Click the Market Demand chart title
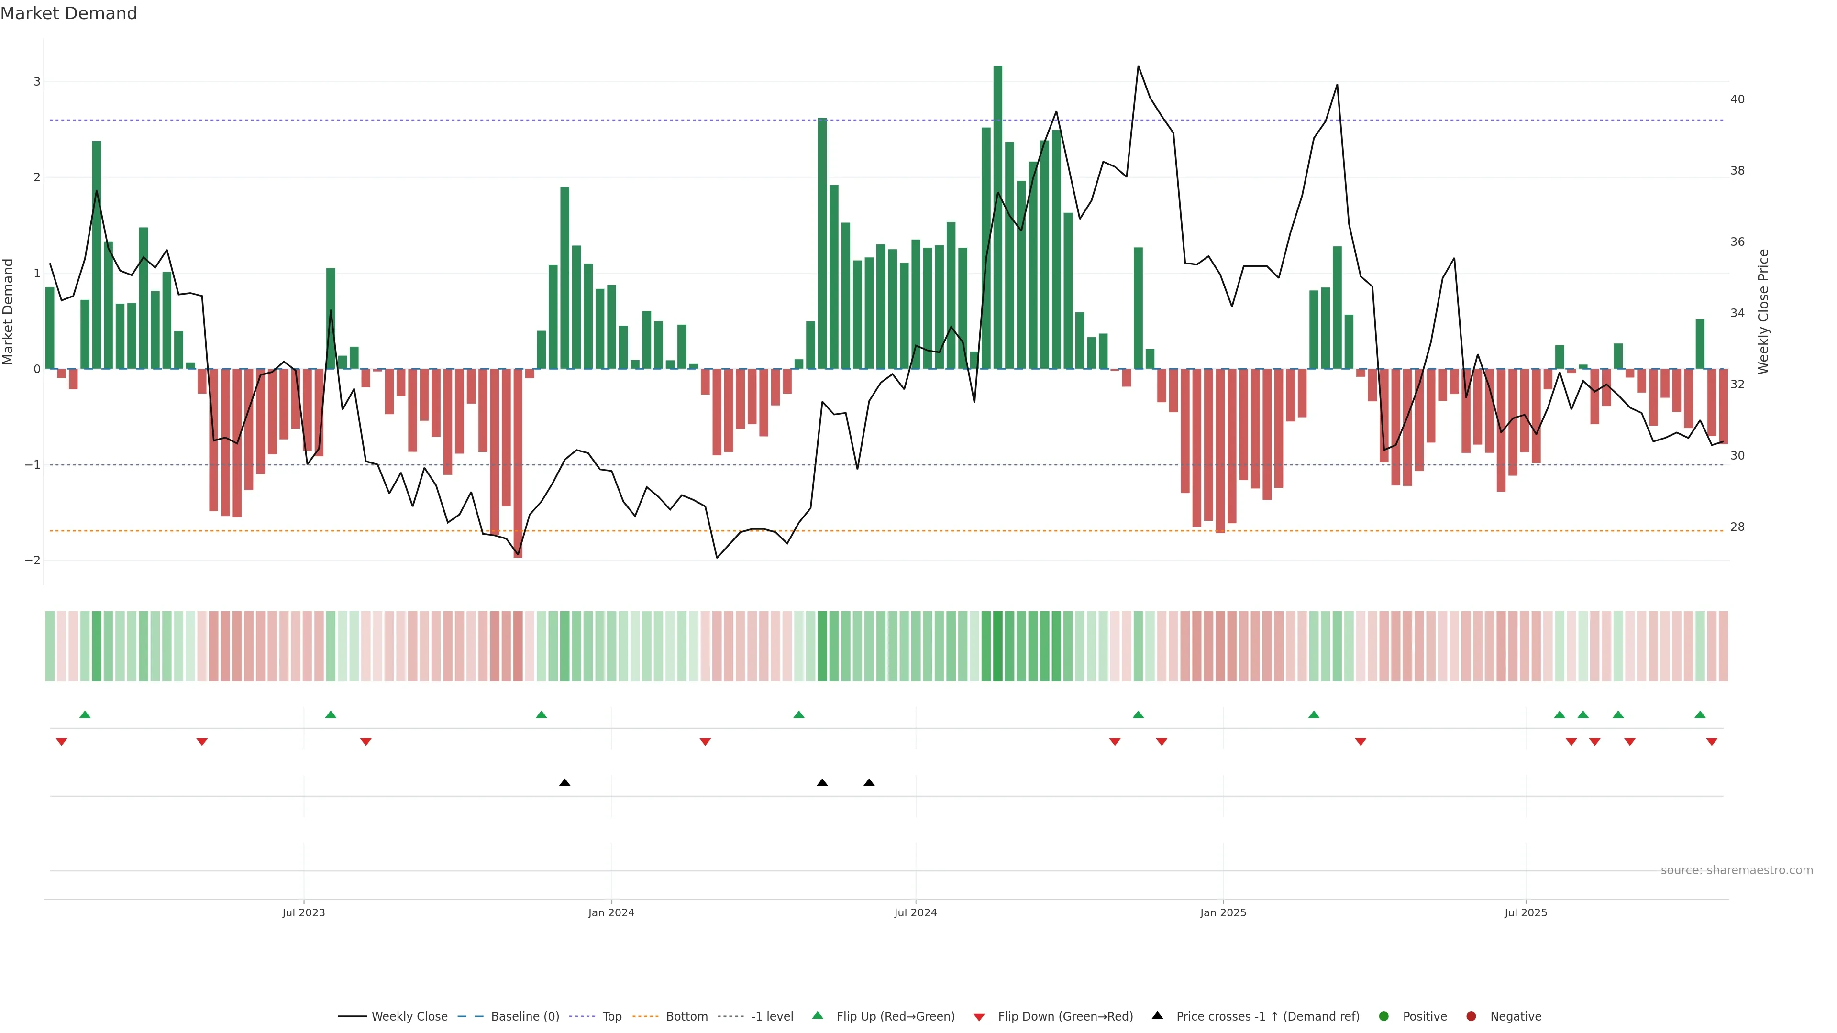The image size is (1837, 1033). pyautogui.click(x=68, y=13)
